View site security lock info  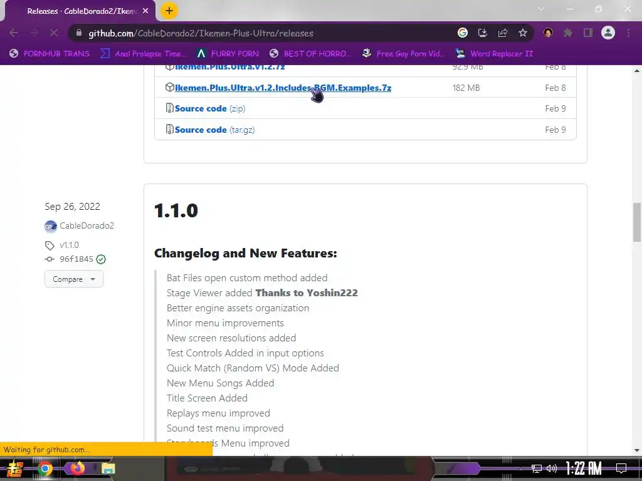tap(78, 33)
